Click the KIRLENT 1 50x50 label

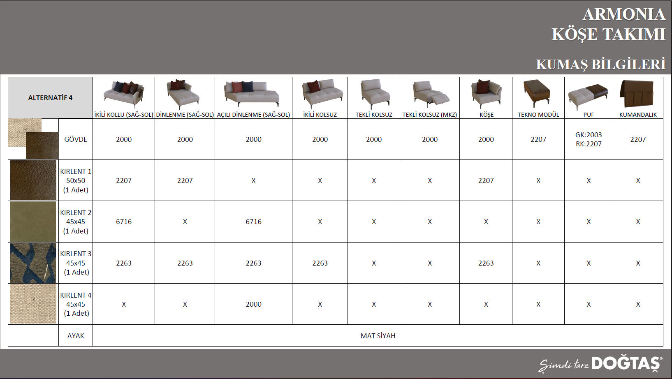(76, 180)
